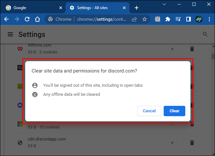This screenshot has height=156, width=215.
Task: Open the Settings hamburger menu
Action: tap(10, 34)
